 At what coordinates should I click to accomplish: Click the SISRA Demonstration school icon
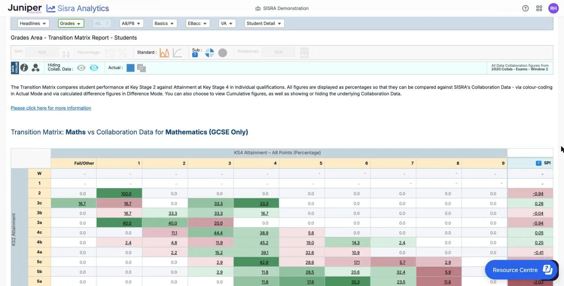click(258, 8)
